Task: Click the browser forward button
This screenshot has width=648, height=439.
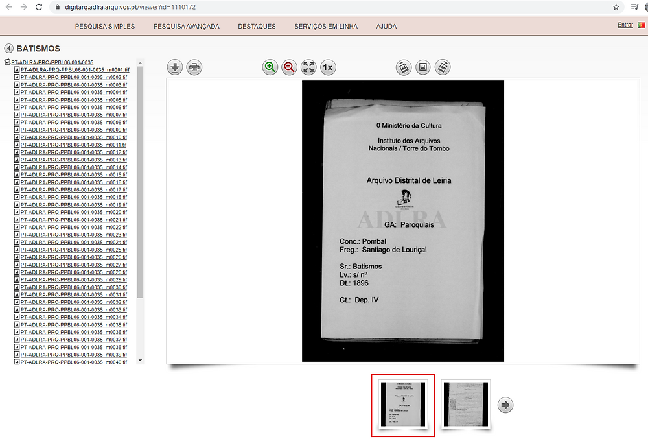Action: click(x=24, y=7)
